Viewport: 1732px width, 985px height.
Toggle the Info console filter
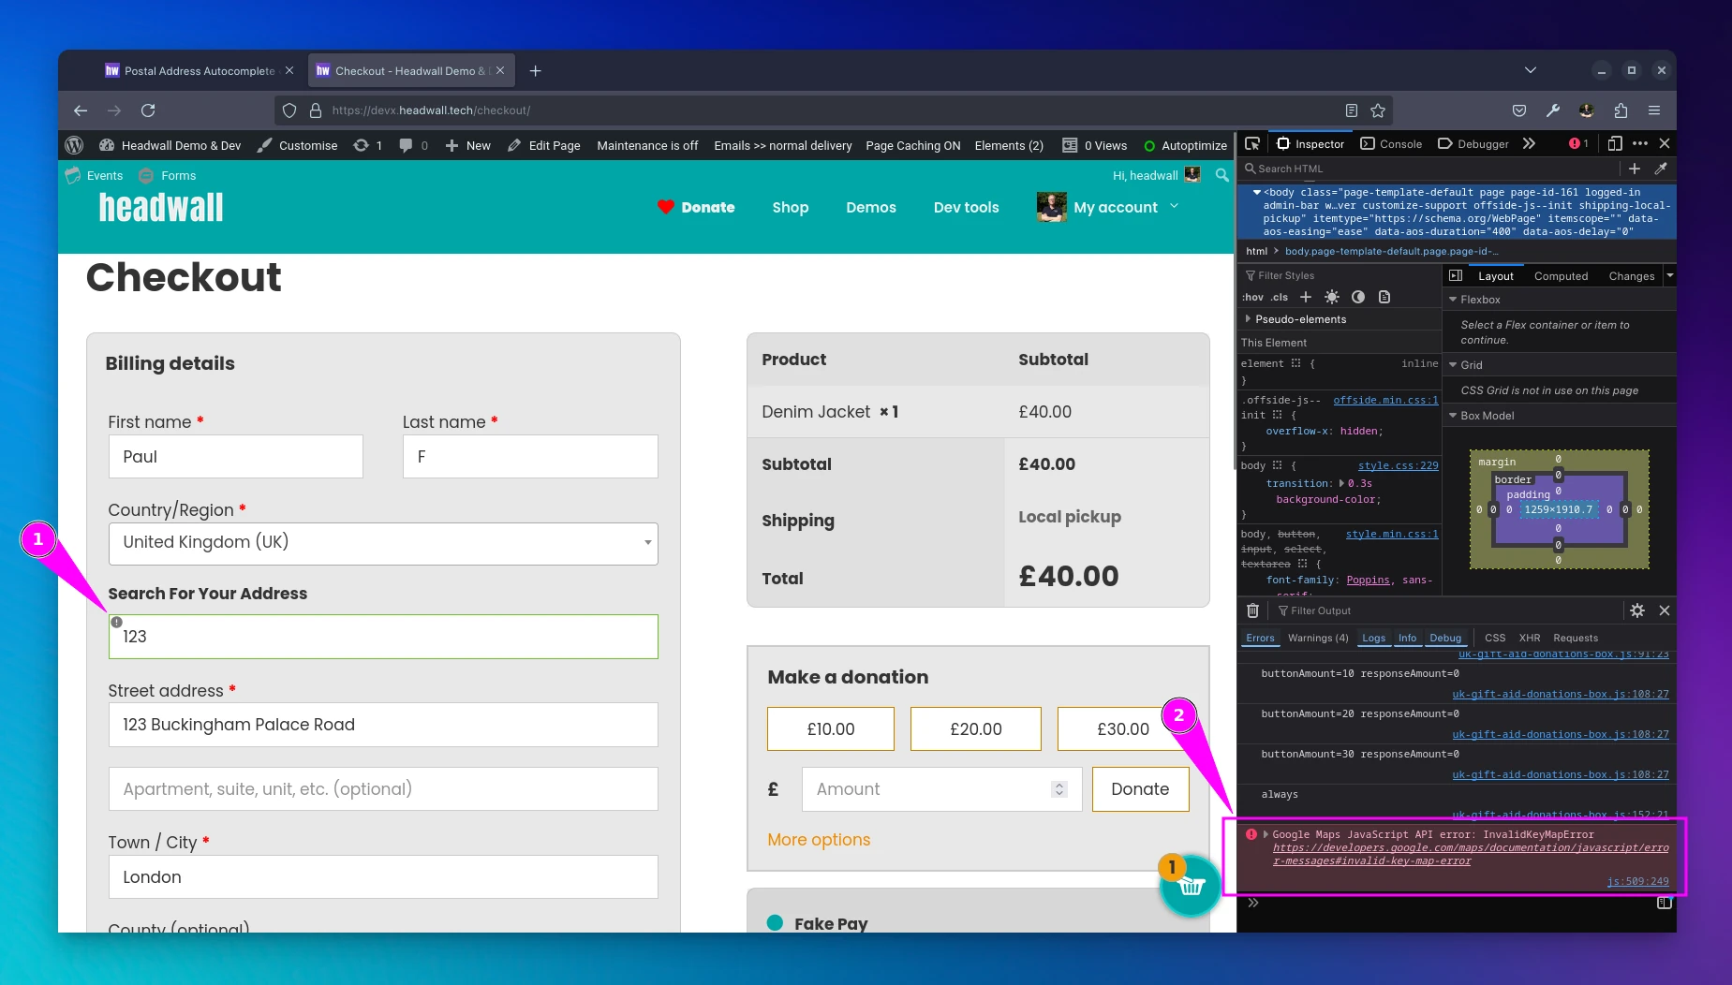point(1407,638)
